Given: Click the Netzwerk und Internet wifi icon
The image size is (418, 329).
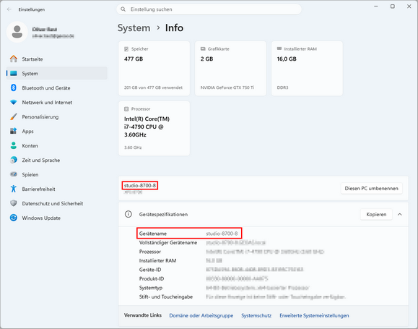Looking at the screenshot, I should pos(13,102).
